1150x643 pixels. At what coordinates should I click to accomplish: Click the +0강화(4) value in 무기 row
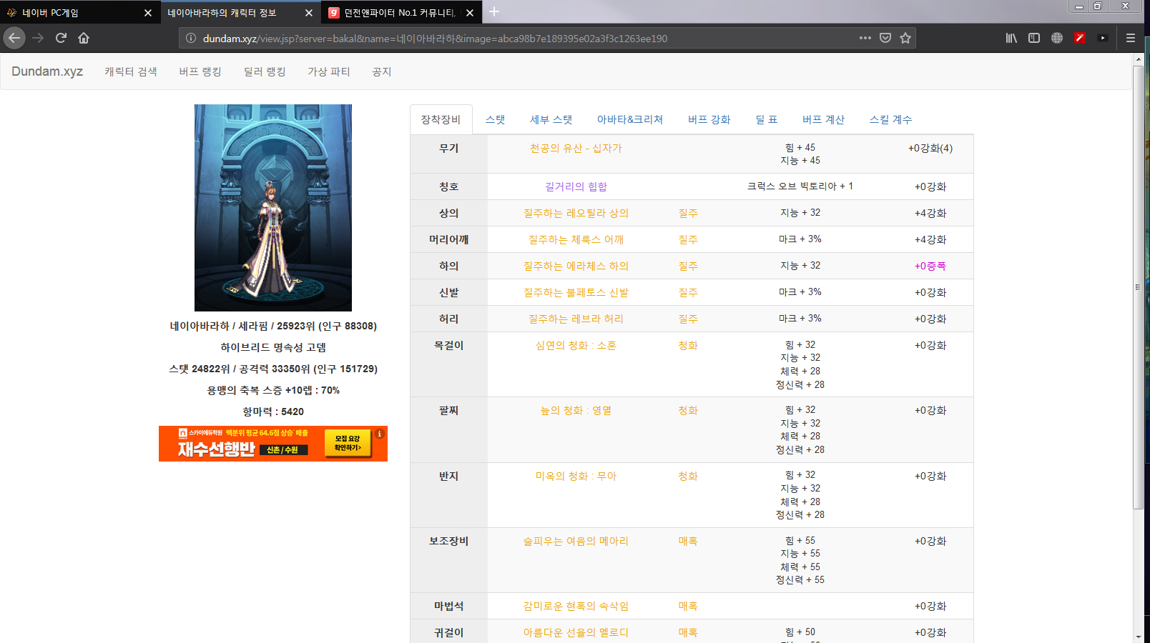(x=930, y=148)
